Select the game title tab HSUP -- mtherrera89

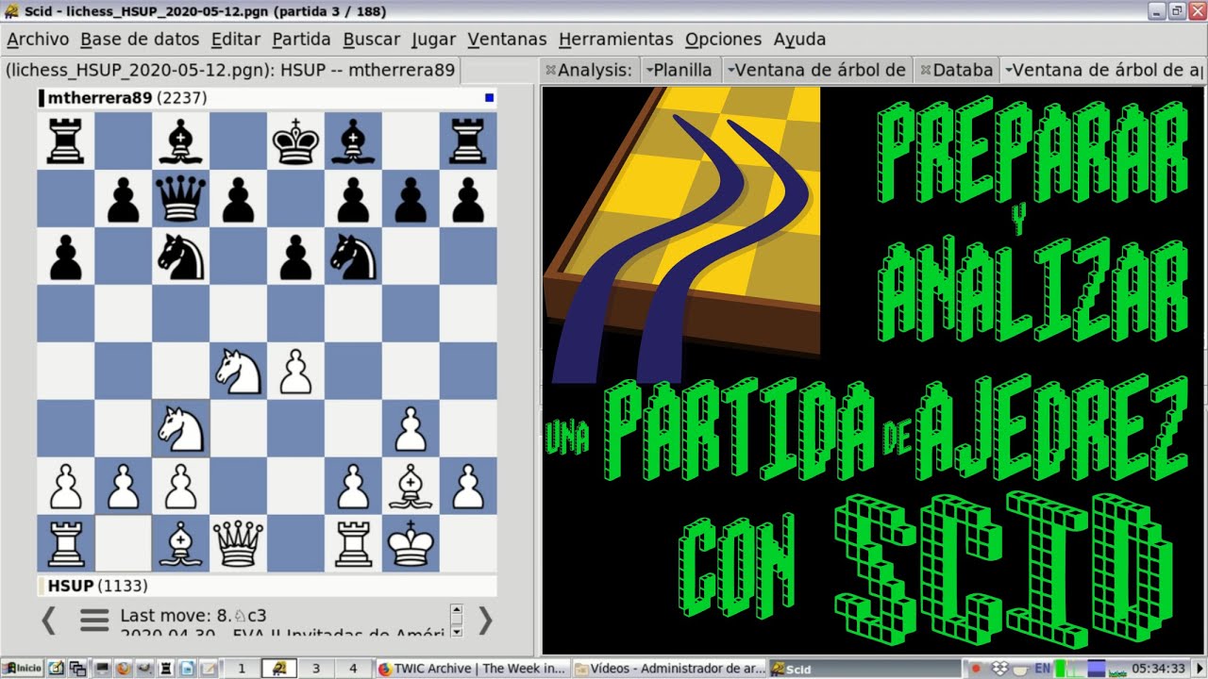pos(230,70)
